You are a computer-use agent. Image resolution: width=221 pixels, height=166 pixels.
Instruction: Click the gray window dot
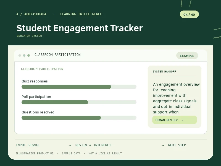(20, 55)
